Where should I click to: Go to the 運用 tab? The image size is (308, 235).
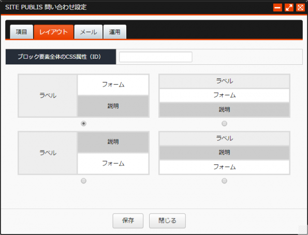(115, 32)
